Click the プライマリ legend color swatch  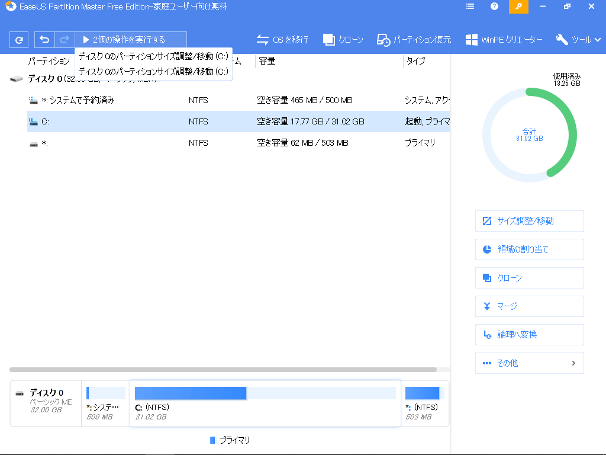212,440
